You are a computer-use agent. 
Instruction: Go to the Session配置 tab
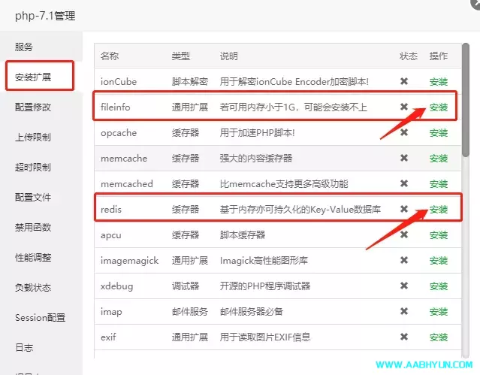point(40,317)
